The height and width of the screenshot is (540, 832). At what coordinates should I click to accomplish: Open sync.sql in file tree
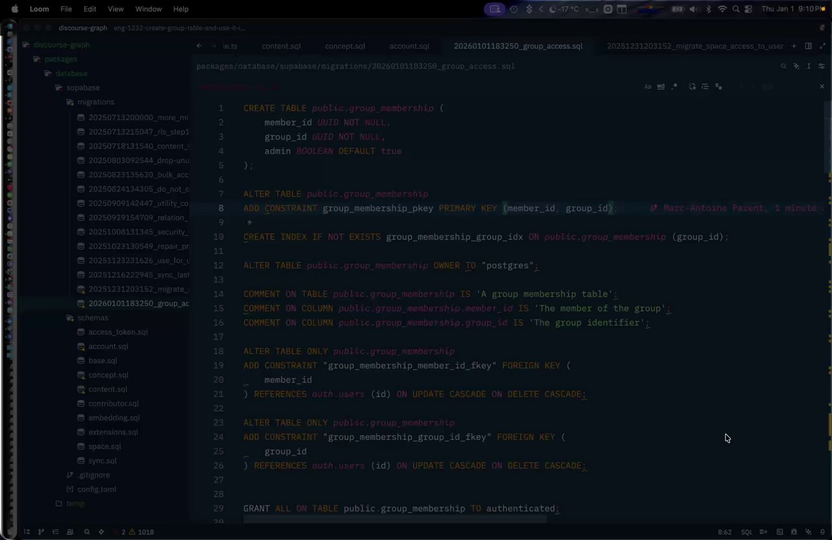point(102,461)
